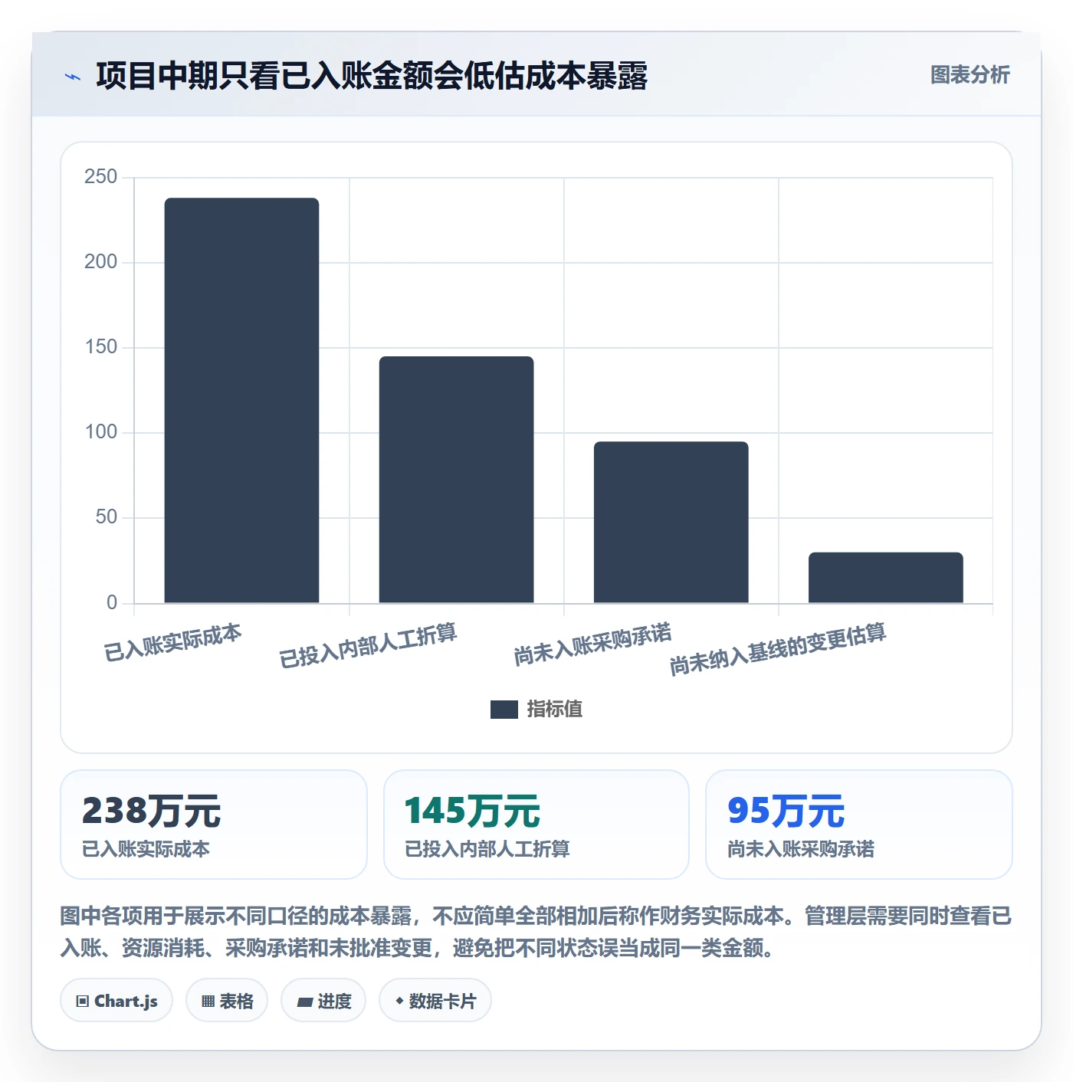1073x1082 pixels.
Task: Click the 尚未入账采购承诺 caption under 95万元
Action: pyautogui.click(x=801, y=849)
